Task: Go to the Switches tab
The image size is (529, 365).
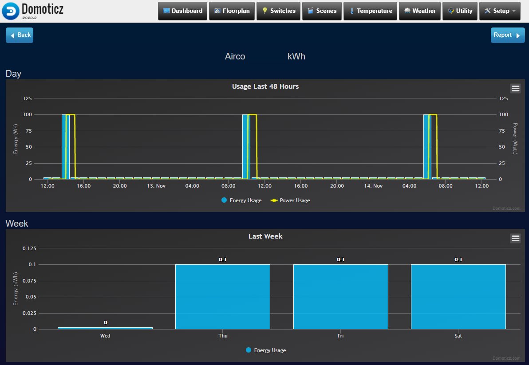Action: point(278,11)
